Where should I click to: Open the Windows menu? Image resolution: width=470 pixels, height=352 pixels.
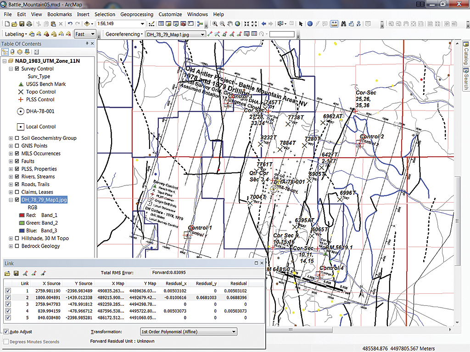pyautogui.click(x=197, y=14)
